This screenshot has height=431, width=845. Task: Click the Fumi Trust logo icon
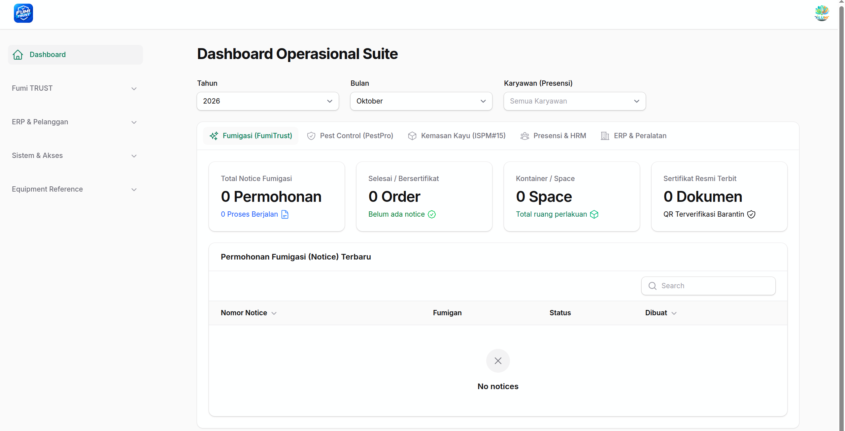[x=23, y=13]
